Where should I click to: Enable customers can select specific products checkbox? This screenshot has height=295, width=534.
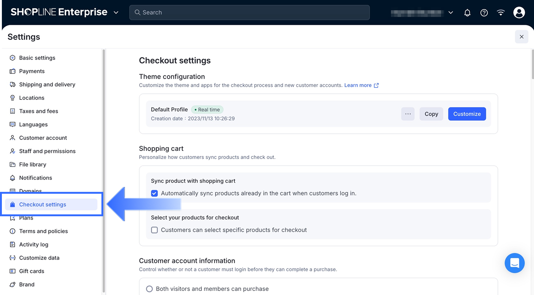154,230
